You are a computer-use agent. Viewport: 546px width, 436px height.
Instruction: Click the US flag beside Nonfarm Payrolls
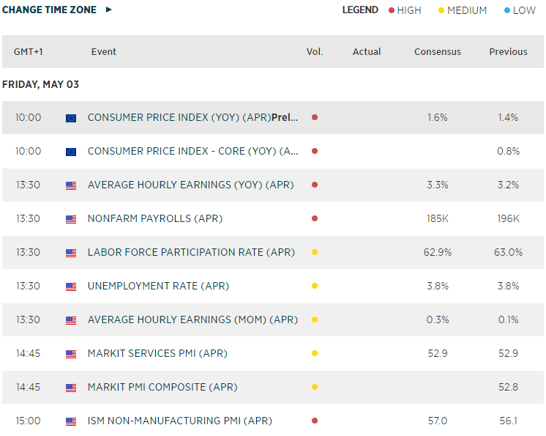coord(71,219)
